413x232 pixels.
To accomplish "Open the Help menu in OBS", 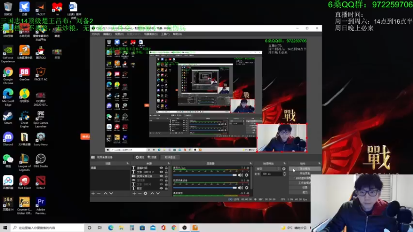I will pos(177,34).
